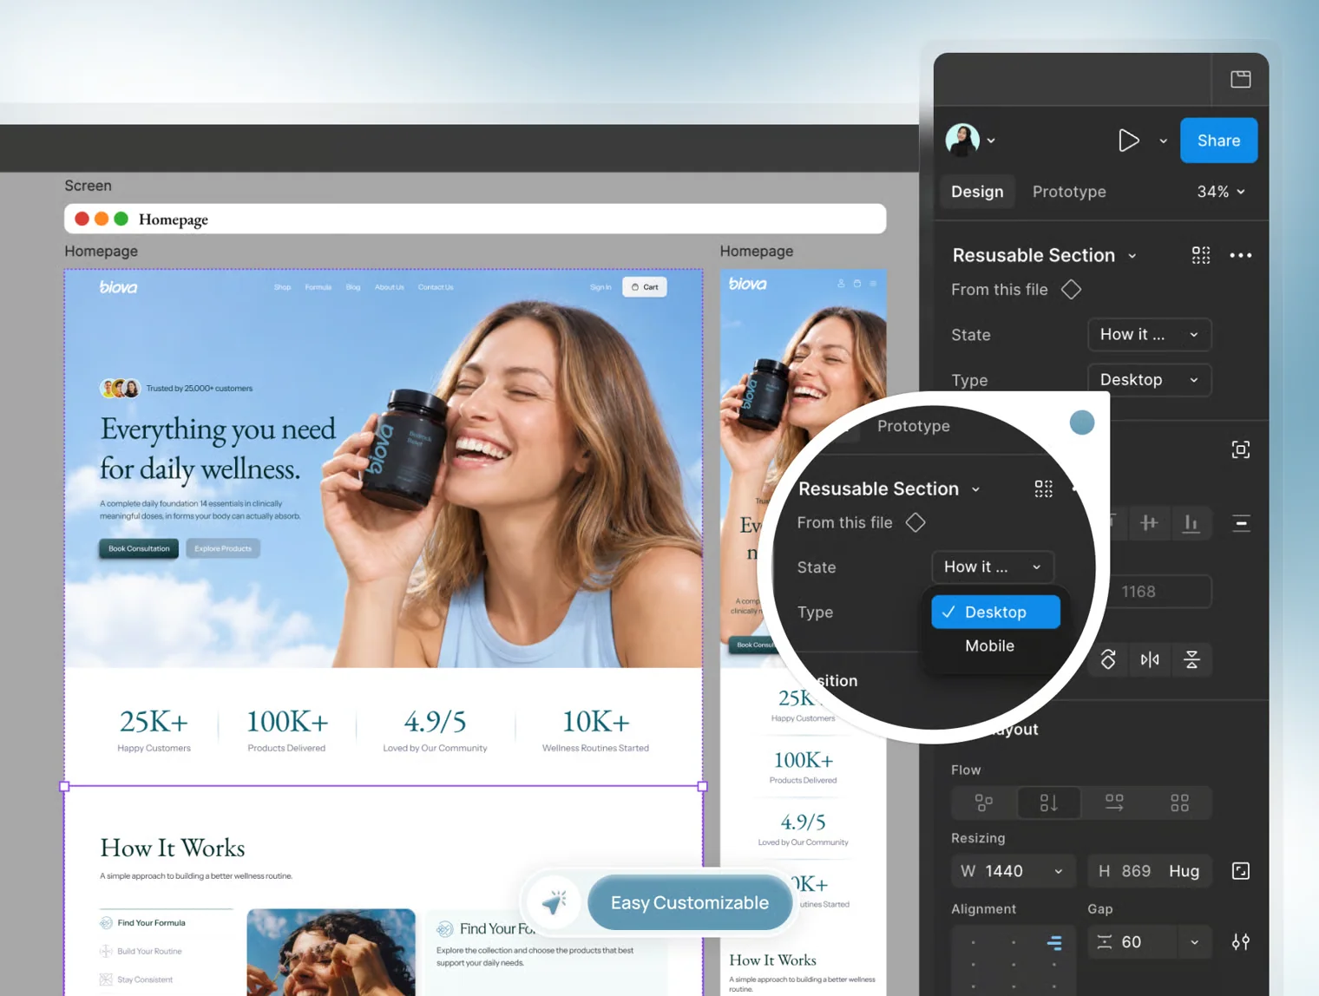Select the grid flow layout icon

pos(1179,803)
